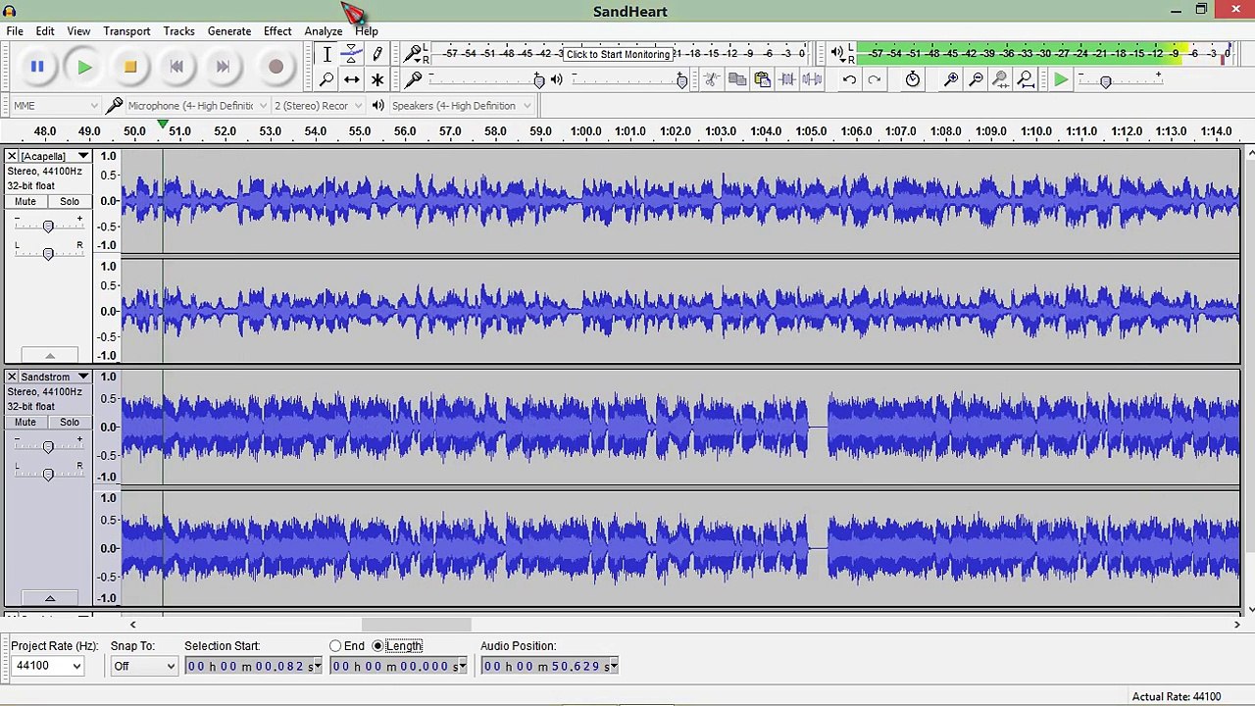Activate the Multi-tool asterisk icon
This screenshot has height=706, width=1255.
(377, 79)
